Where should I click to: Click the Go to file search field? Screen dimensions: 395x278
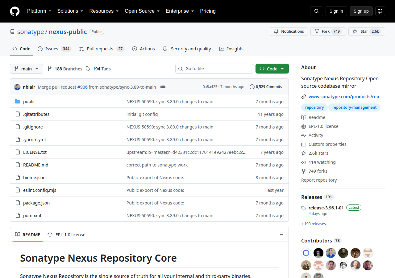[x=214, y=69]
